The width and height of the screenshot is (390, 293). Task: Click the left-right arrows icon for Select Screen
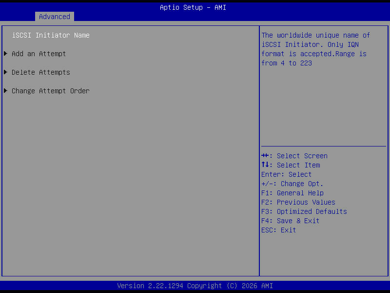(x=265, y=156)
